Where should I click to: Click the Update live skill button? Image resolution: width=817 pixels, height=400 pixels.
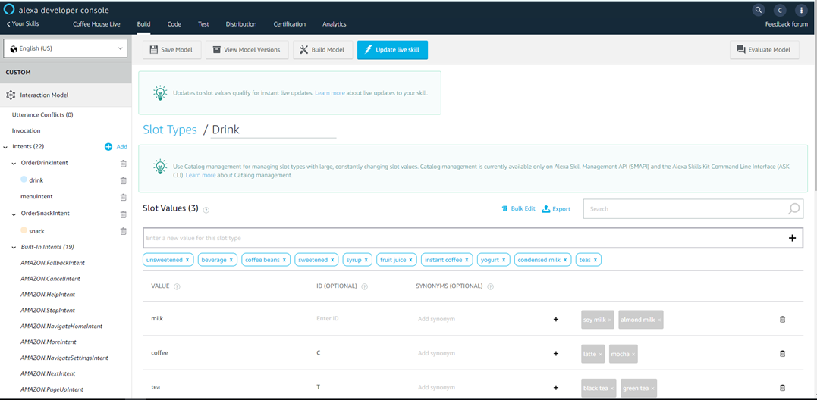point(392,50)
